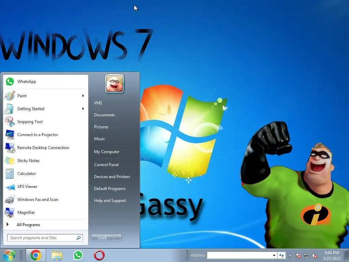Open File Explorer from the taskbar
This screenshot has width=349, height=262.
[x=57, y=256]
